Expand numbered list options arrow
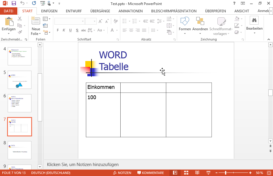 point(140,21)
